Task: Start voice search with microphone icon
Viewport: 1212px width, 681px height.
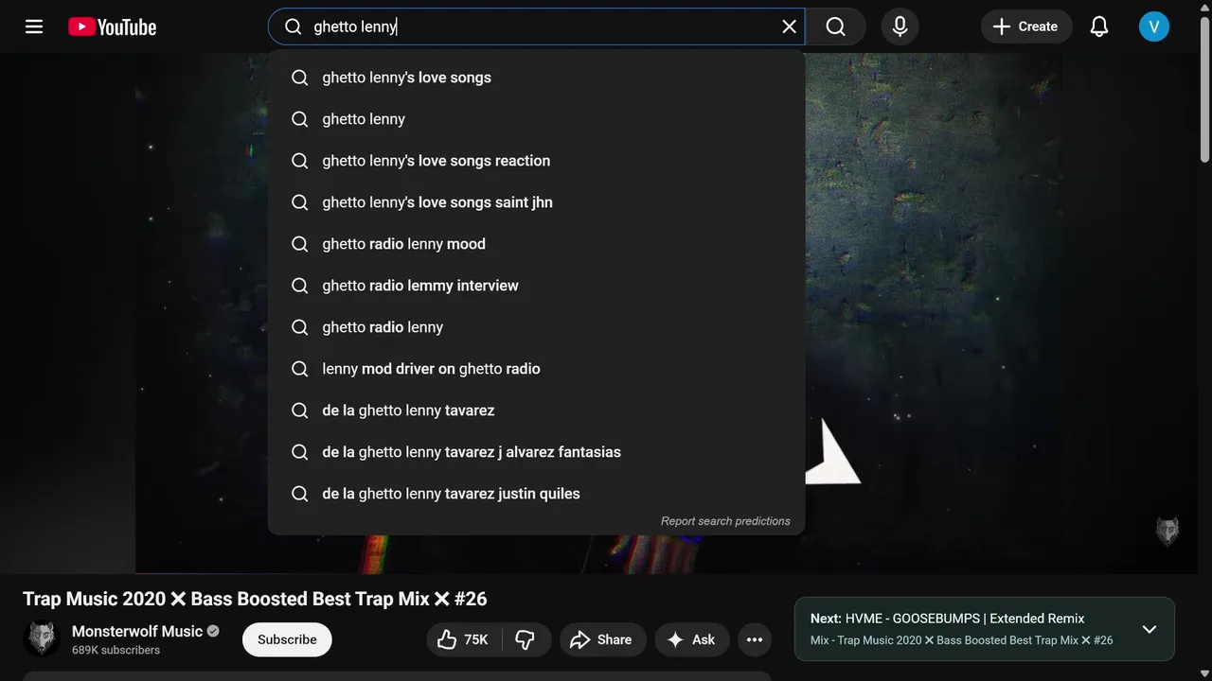Action: click(x=900, y=26)
